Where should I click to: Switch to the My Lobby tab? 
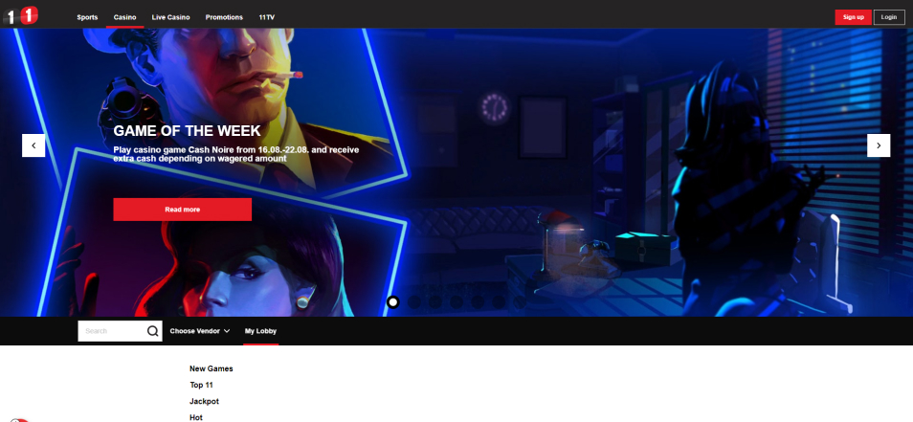click(x=260, y=331)
